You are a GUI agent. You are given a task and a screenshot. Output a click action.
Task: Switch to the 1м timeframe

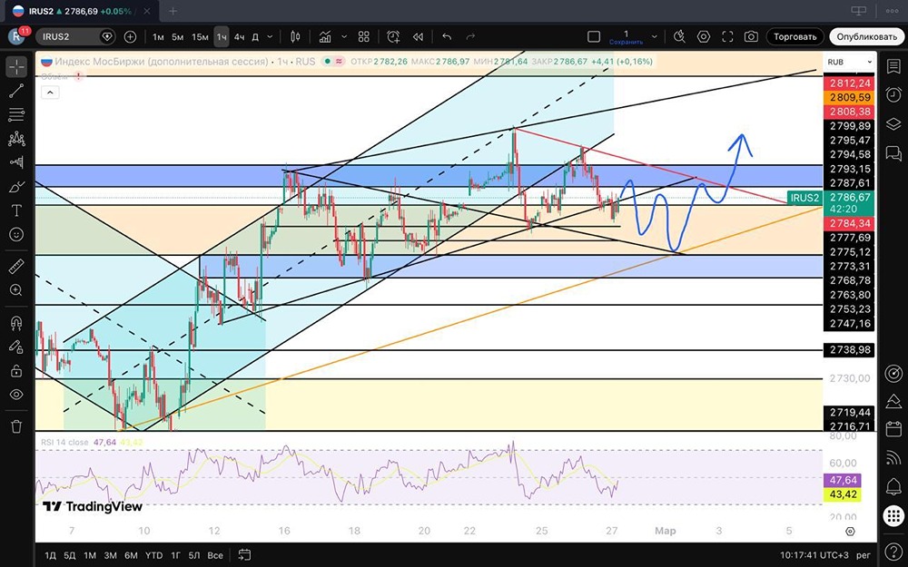coord(158,36)
